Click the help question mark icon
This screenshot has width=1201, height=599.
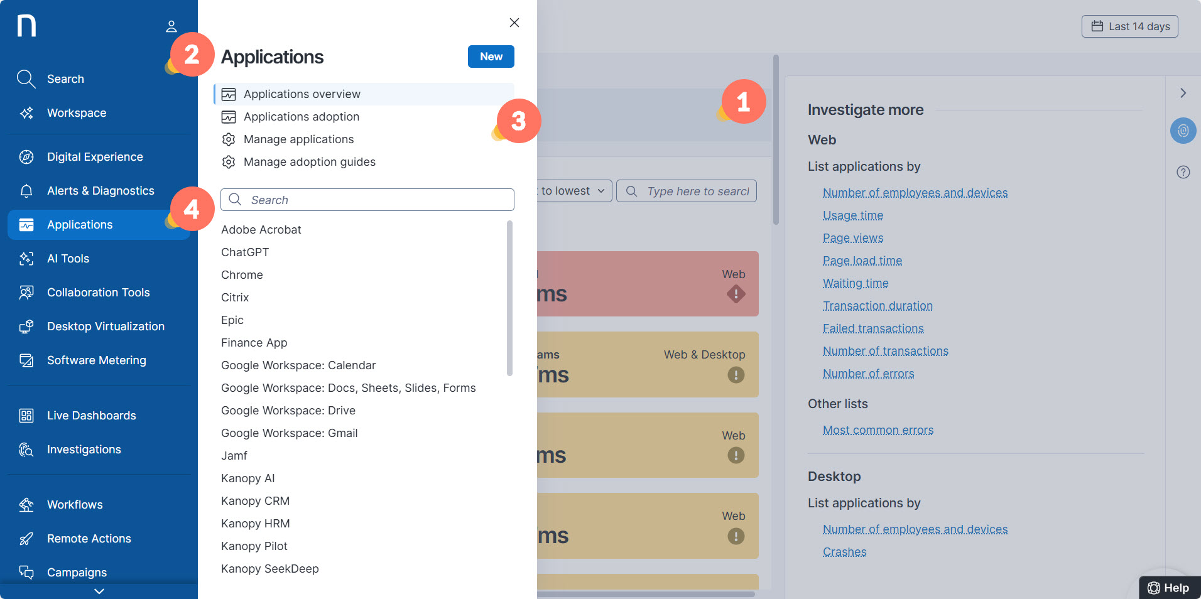click(1183, 172)
